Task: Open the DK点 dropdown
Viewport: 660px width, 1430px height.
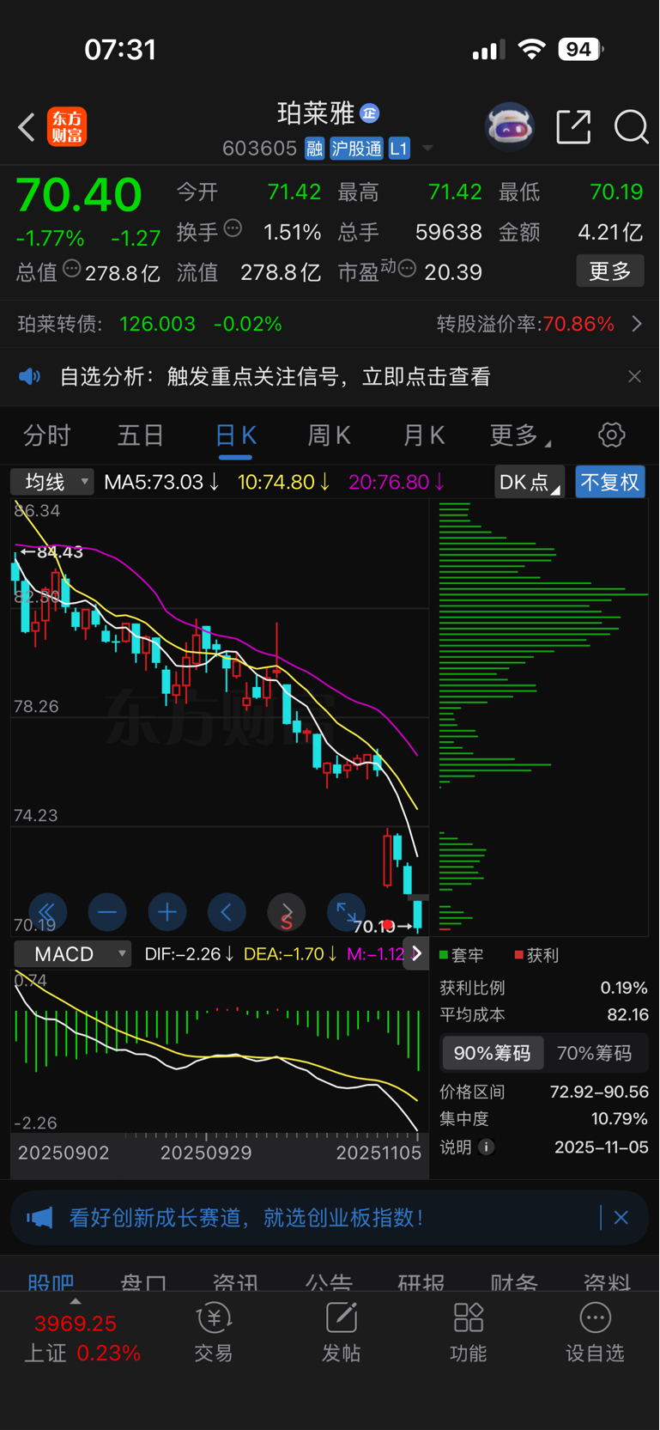Action: tap(530, 482)
